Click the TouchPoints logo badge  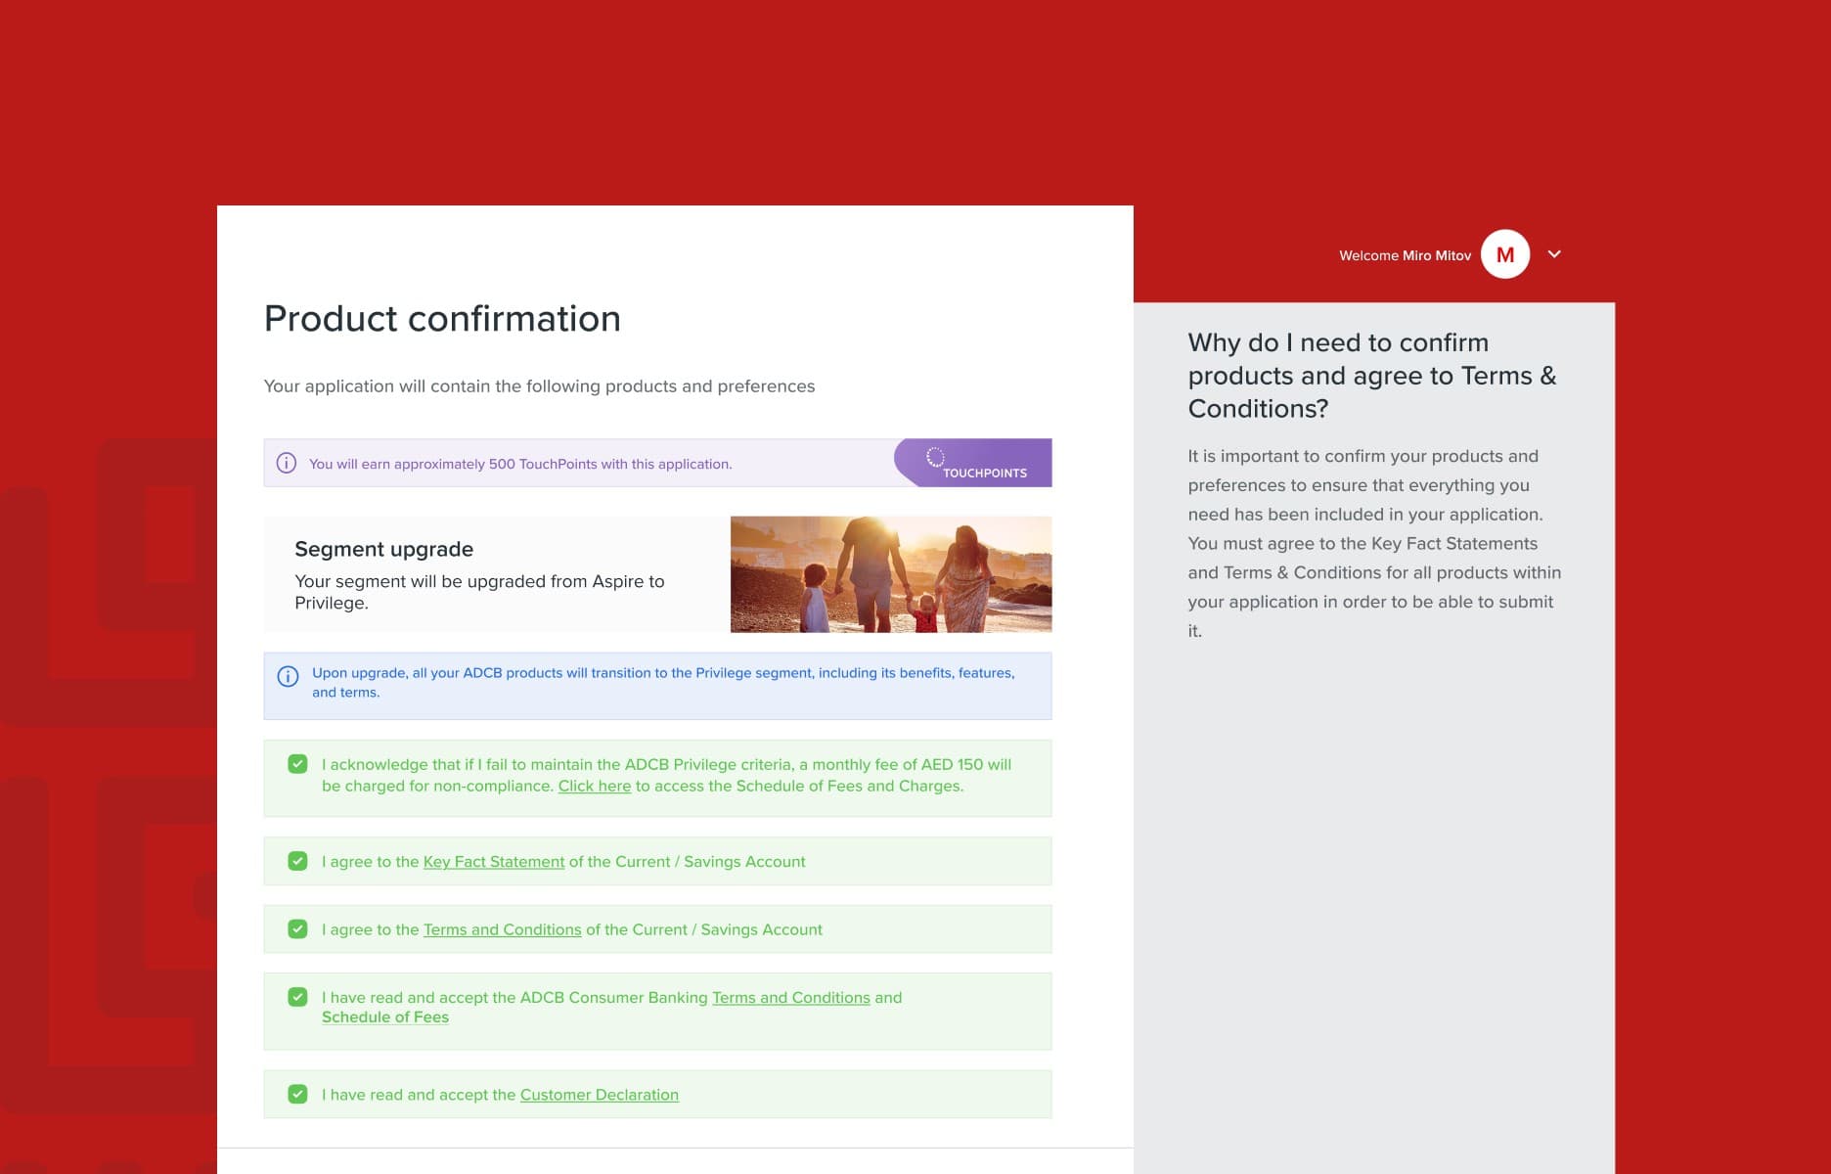coord(974,463)
